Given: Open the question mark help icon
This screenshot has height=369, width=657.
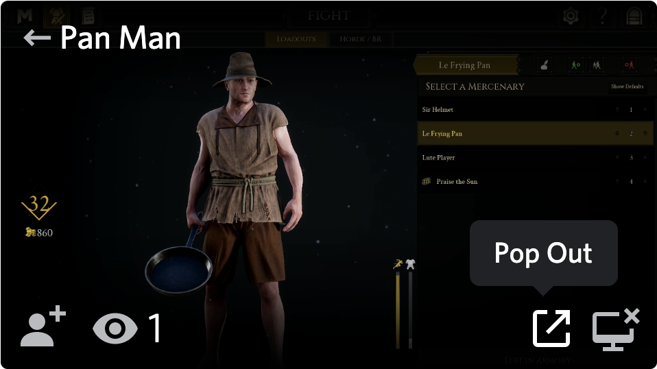Looking at the screenshot, I should point(603,16).
